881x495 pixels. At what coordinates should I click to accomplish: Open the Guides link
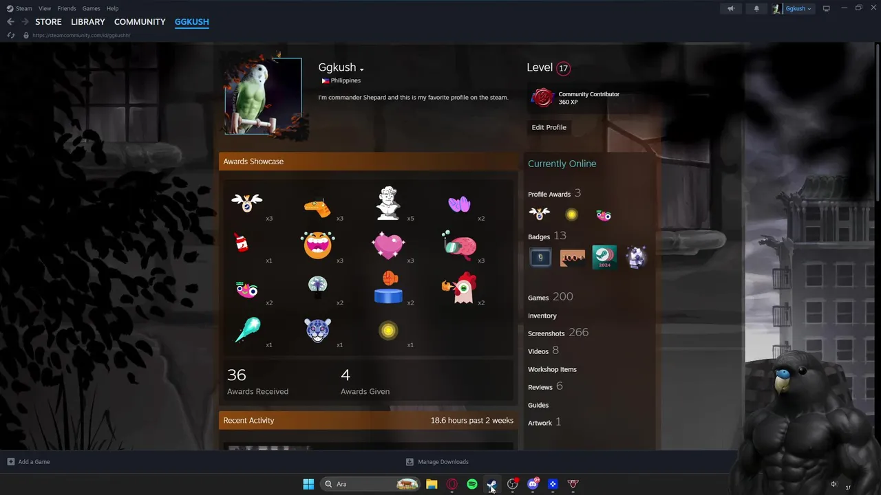538,405
